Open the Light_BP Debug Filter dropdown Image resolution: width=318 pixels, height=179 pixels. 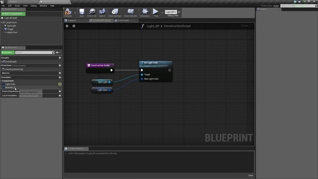click(171, 12)
